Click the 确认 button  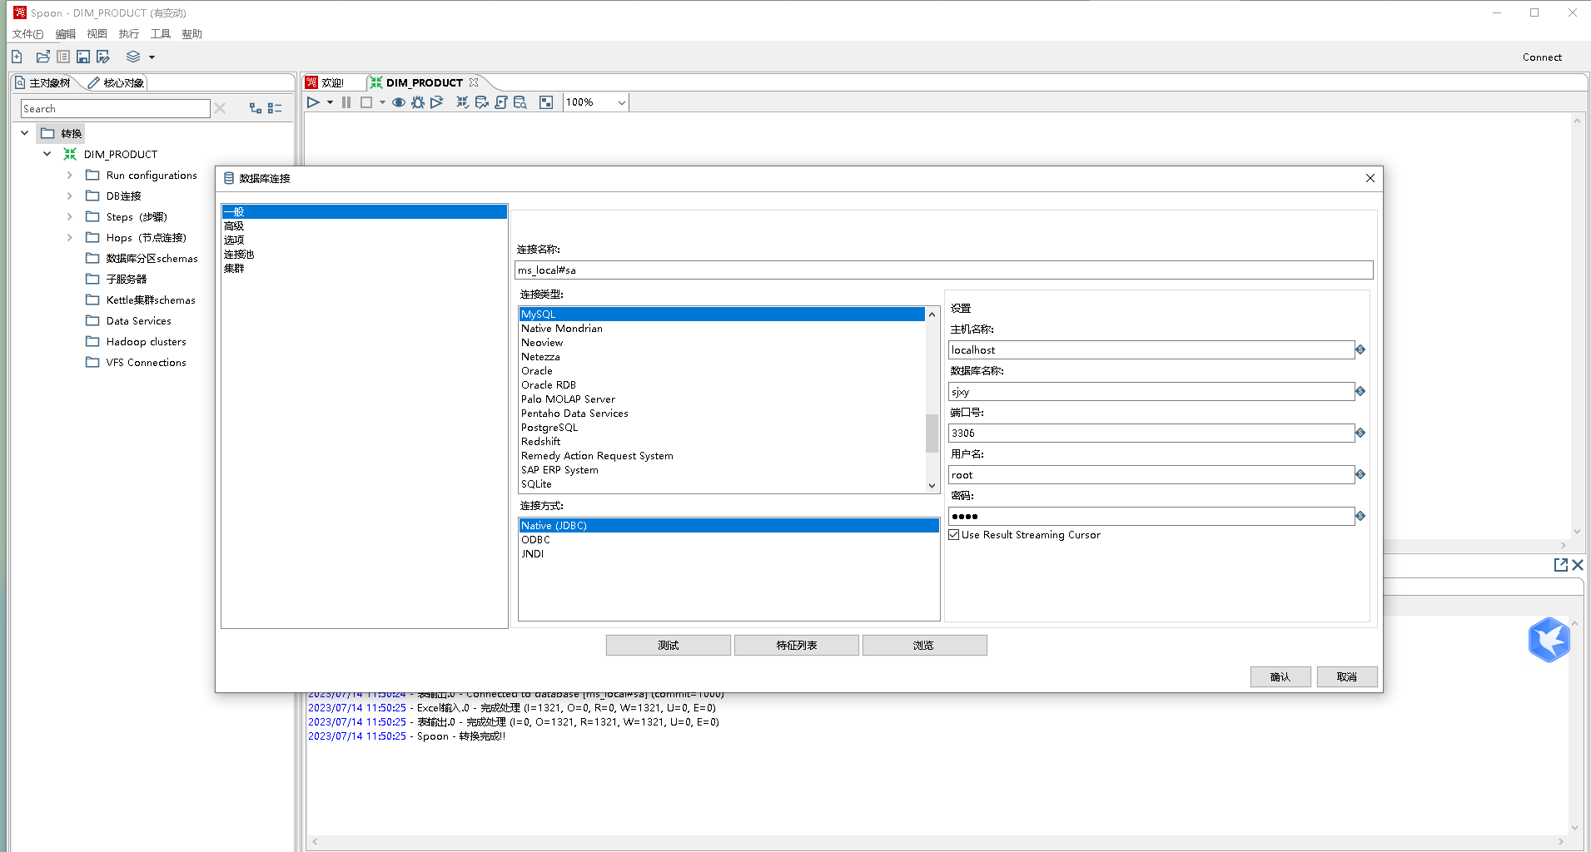1280,677
